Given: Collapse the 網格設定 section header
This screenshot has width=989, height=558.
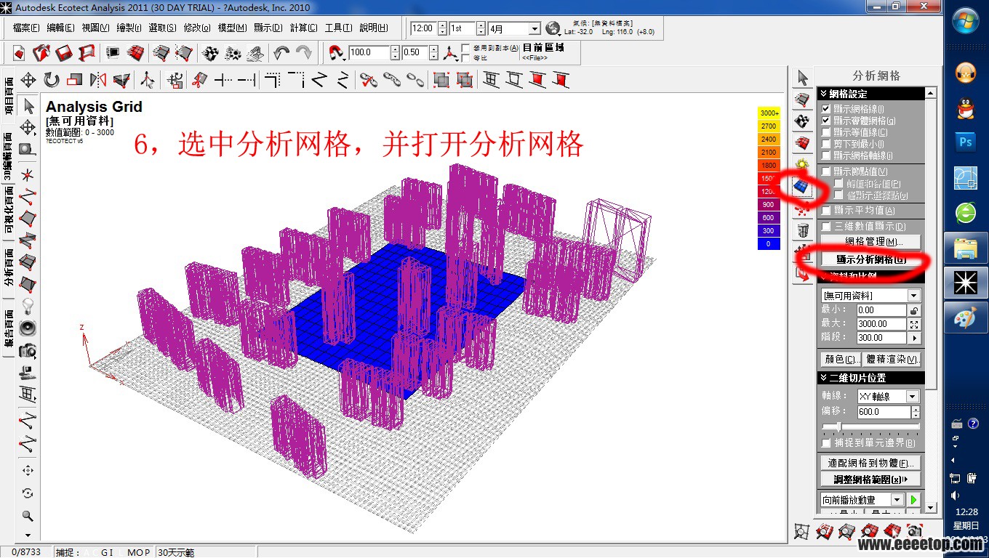Looking at the screenshot, I should [x=871, y=94].
